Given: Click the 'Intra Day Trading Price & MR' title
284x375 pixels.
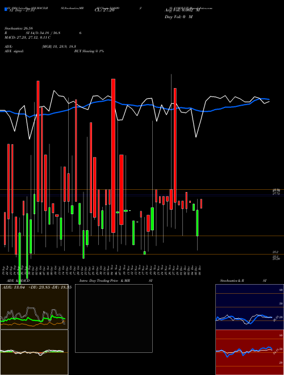Looking at the screenshot, I should [105, 281].
